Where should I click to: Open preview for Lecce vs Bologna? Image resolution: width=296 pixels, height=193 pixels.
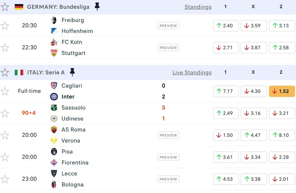[x=168, y=179]
